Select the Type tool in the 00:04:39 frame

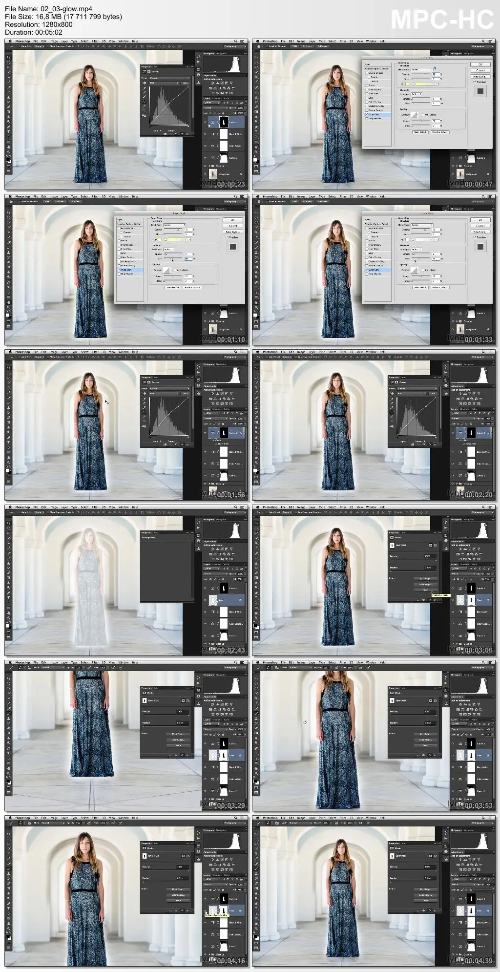(256, 909)
